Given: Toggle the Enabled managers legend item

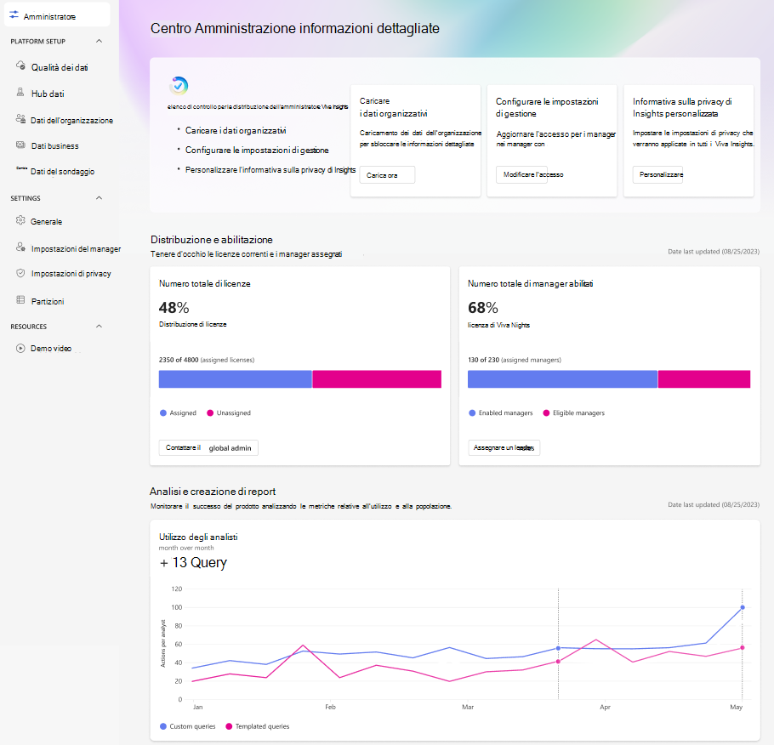Looking at the screenshot, I should (x=501, y=412).
